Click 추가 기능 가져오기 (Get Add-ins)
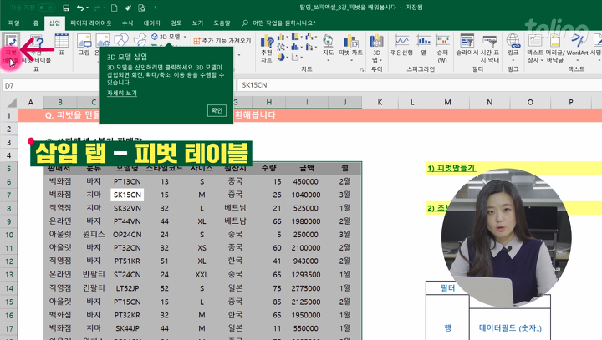 click(x=222, y=41)
